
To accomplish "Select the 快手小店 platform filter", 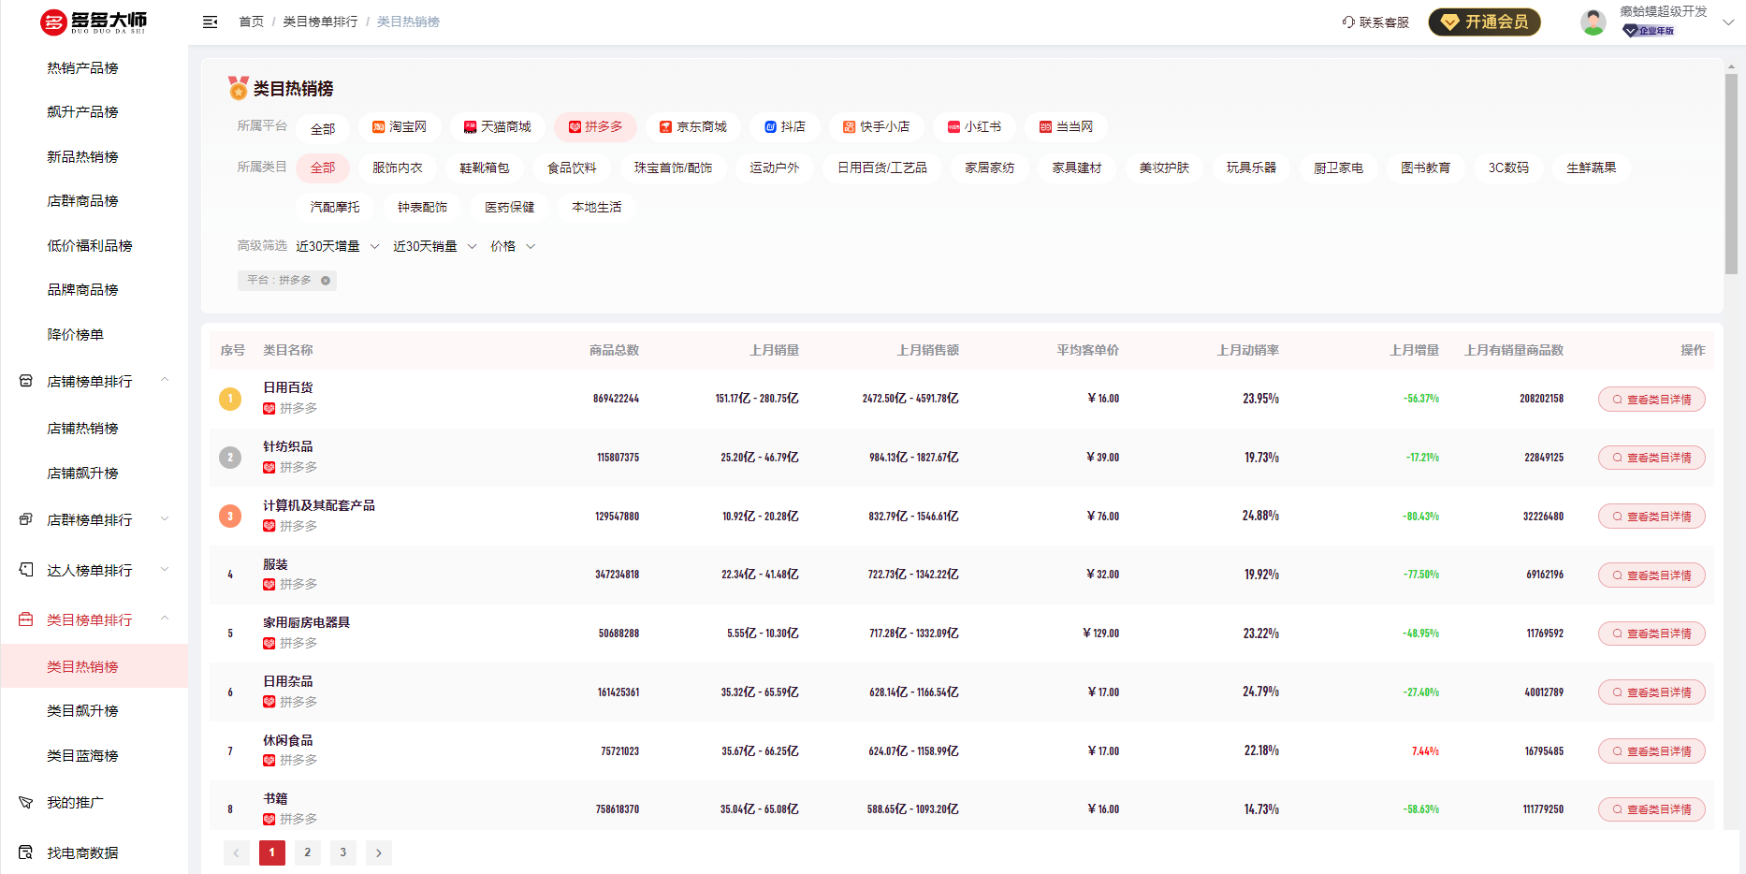I will [877, 126].
